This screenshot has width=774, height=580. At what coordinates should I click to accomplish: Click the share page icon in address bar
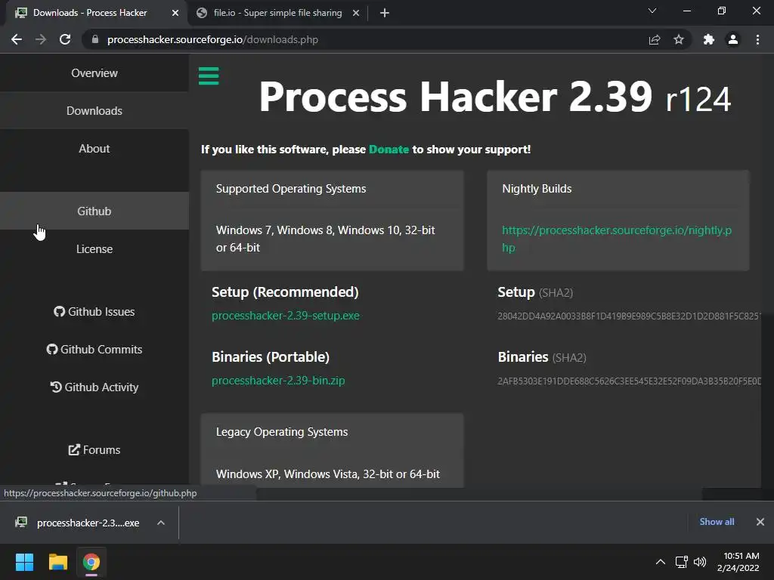pyautogui.click(x=654, y=39)
